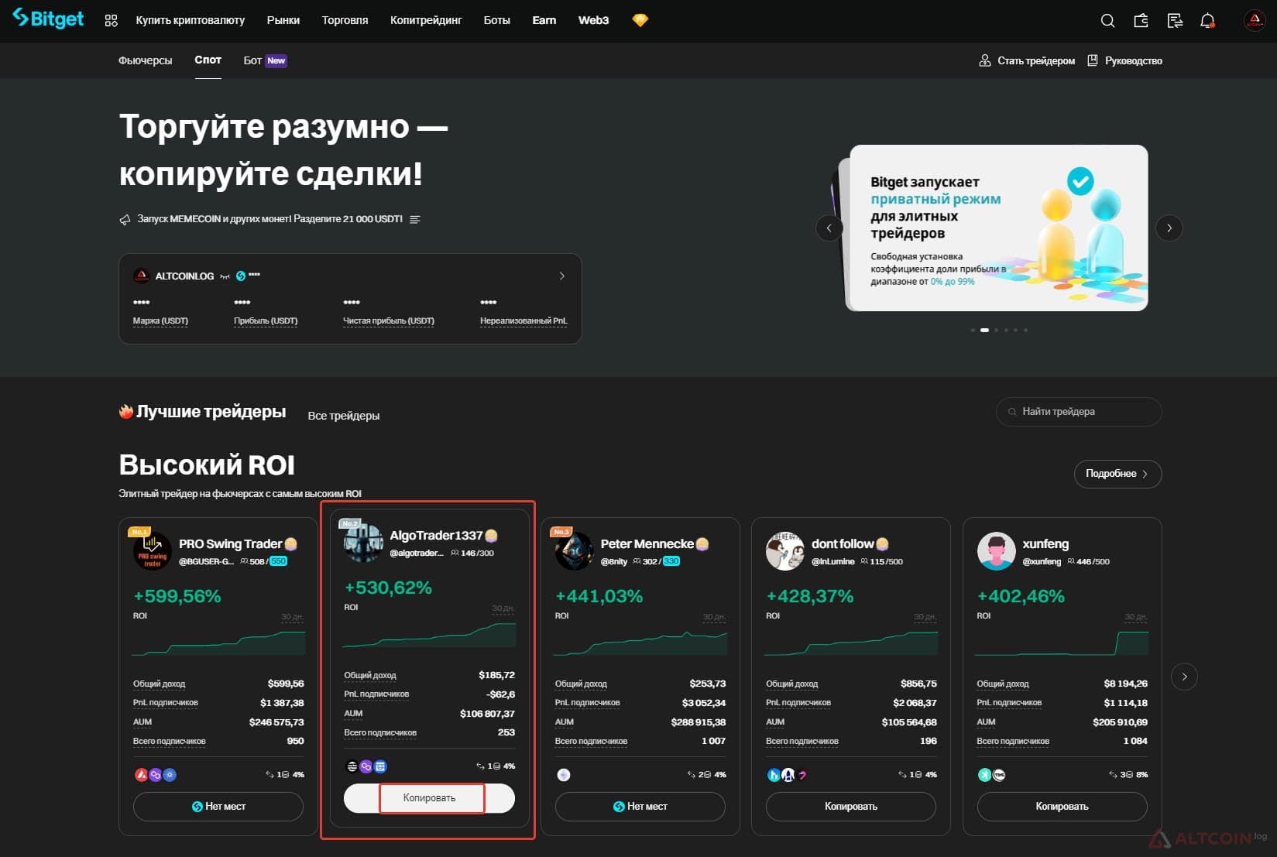Click the Стать трейдером person icon
Viewport: 1277px width, 857px height.
pyautogui.click(x=985, y=60)
